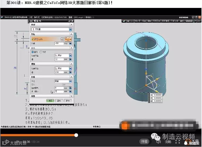Click the pitch value field showing 140
This screenshot has width=202, height=147.
coord(59,72)
